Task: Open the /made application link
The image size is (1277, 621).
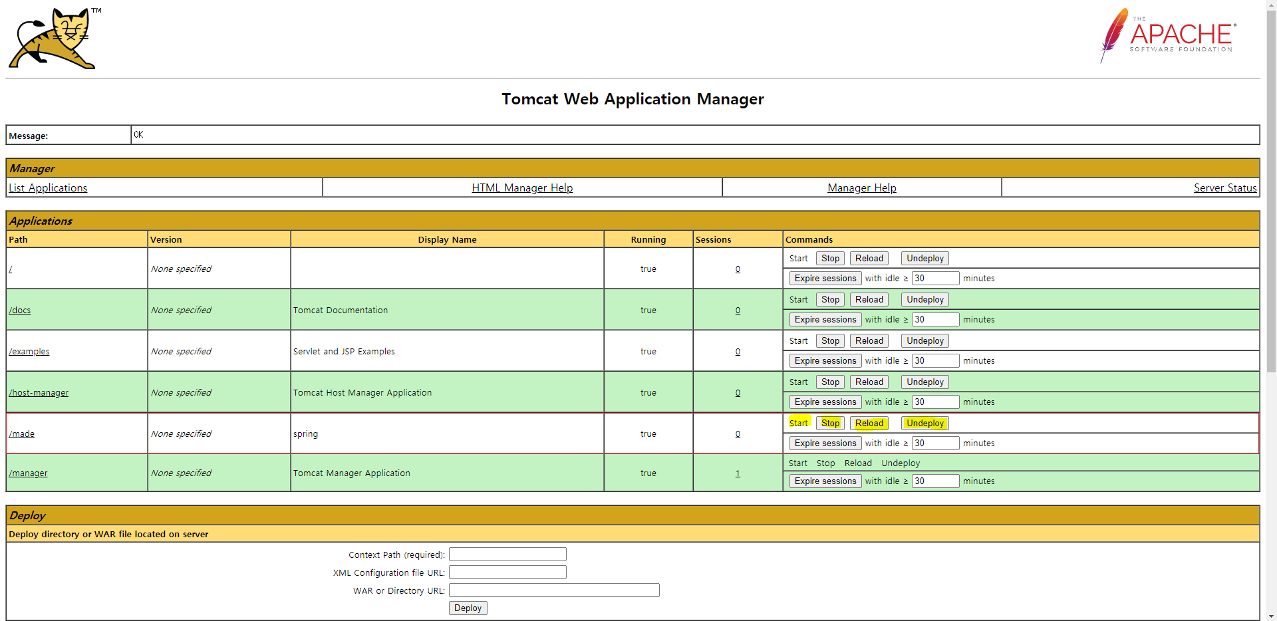Action: (x=22, y=434)
